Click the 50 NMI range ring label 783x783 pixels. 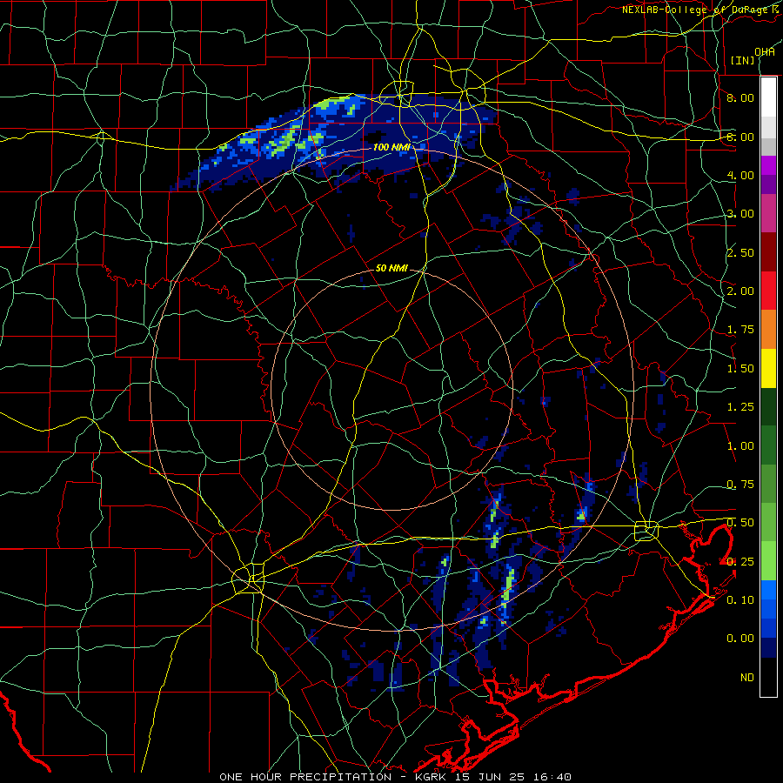click(x=391, y=269)
